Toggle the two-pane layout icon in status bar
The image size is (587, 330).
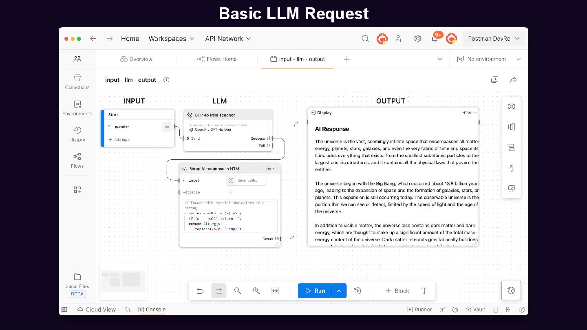point(509,310)
